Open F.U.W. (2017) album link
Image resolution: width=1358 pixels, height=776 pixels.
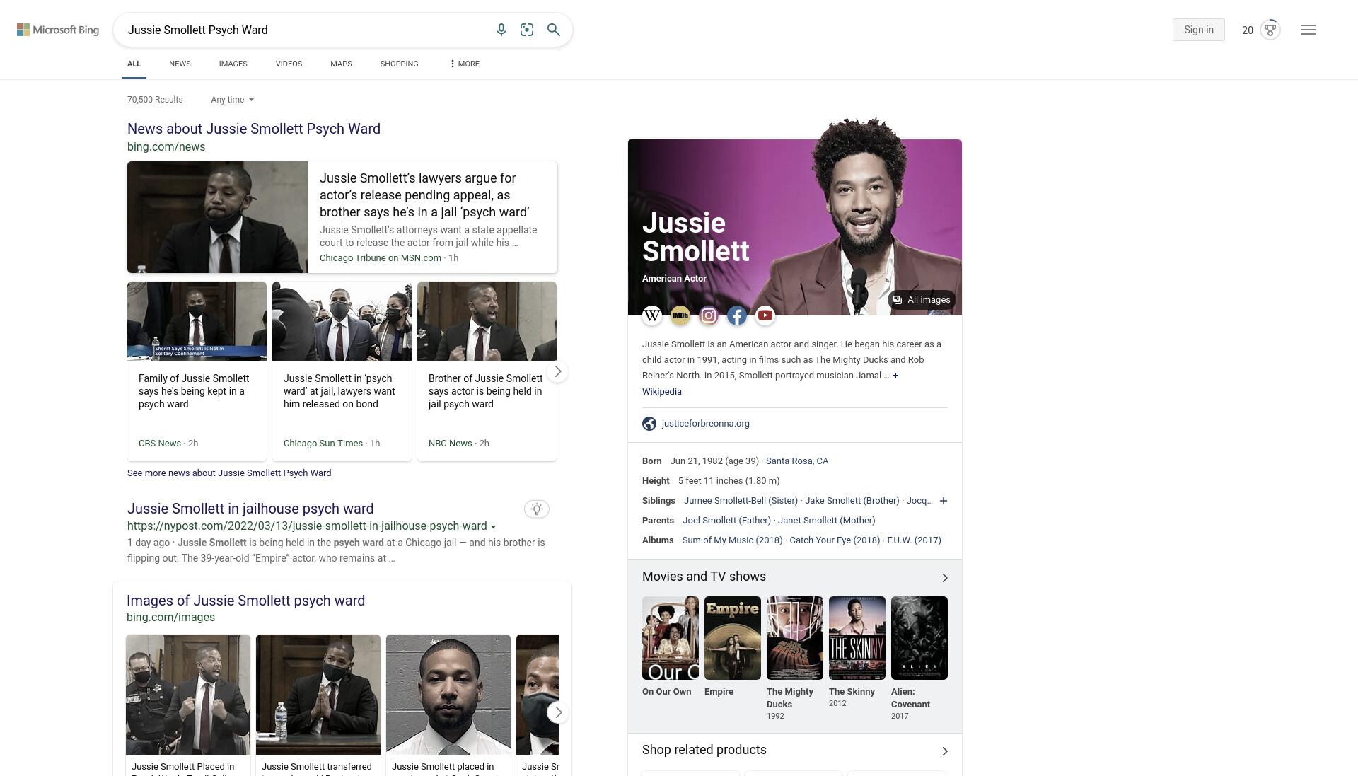(x=914, y=540)
